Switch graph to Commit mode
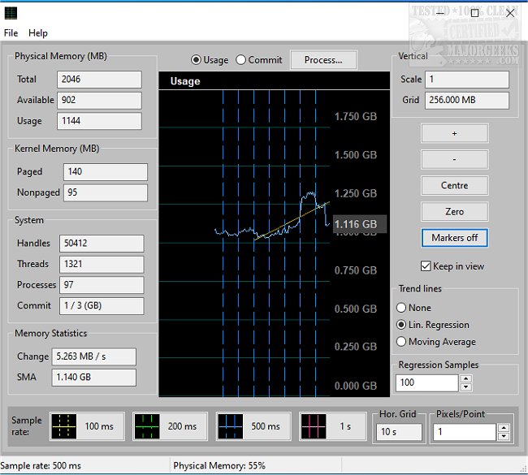Viewport: 528px width, 475px height. point(241,60)
